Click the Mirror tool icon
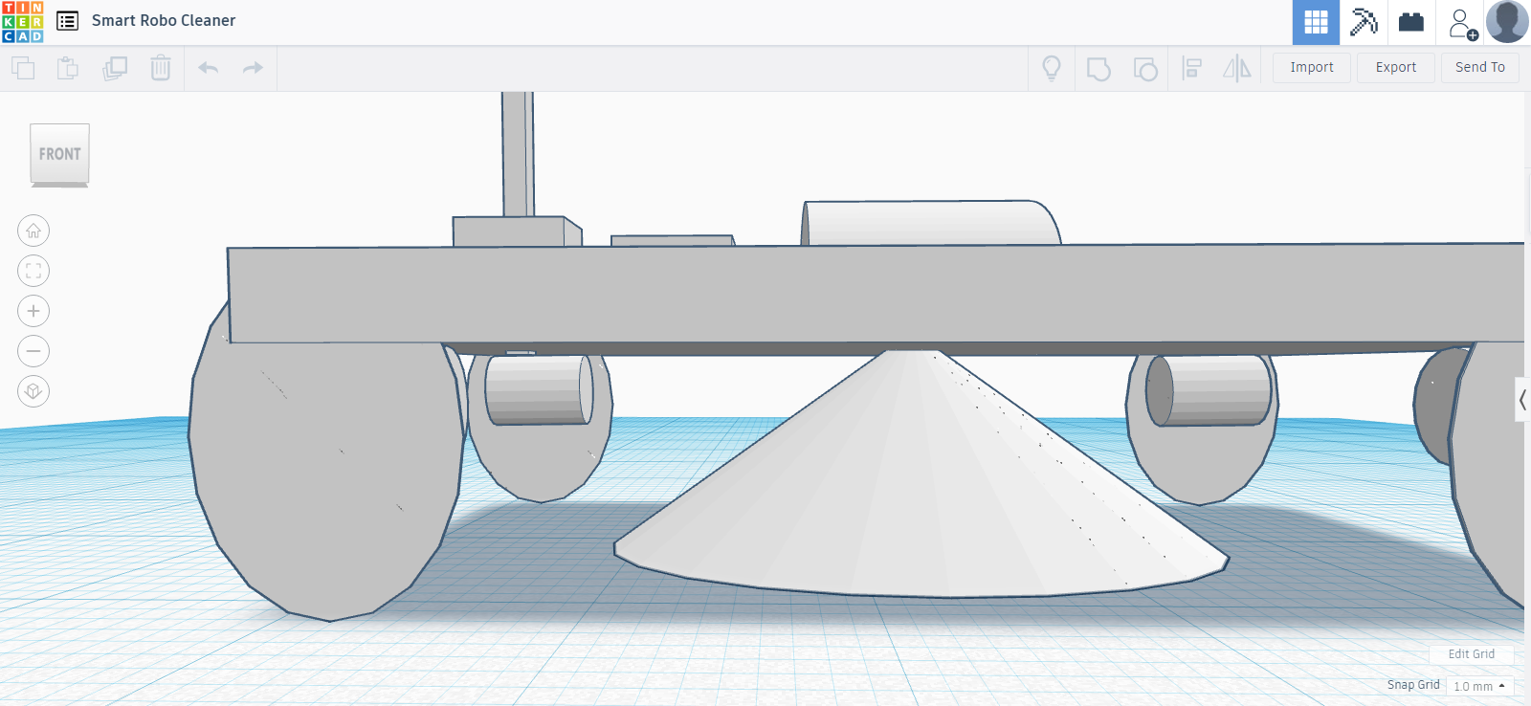 coord(1237,68)
